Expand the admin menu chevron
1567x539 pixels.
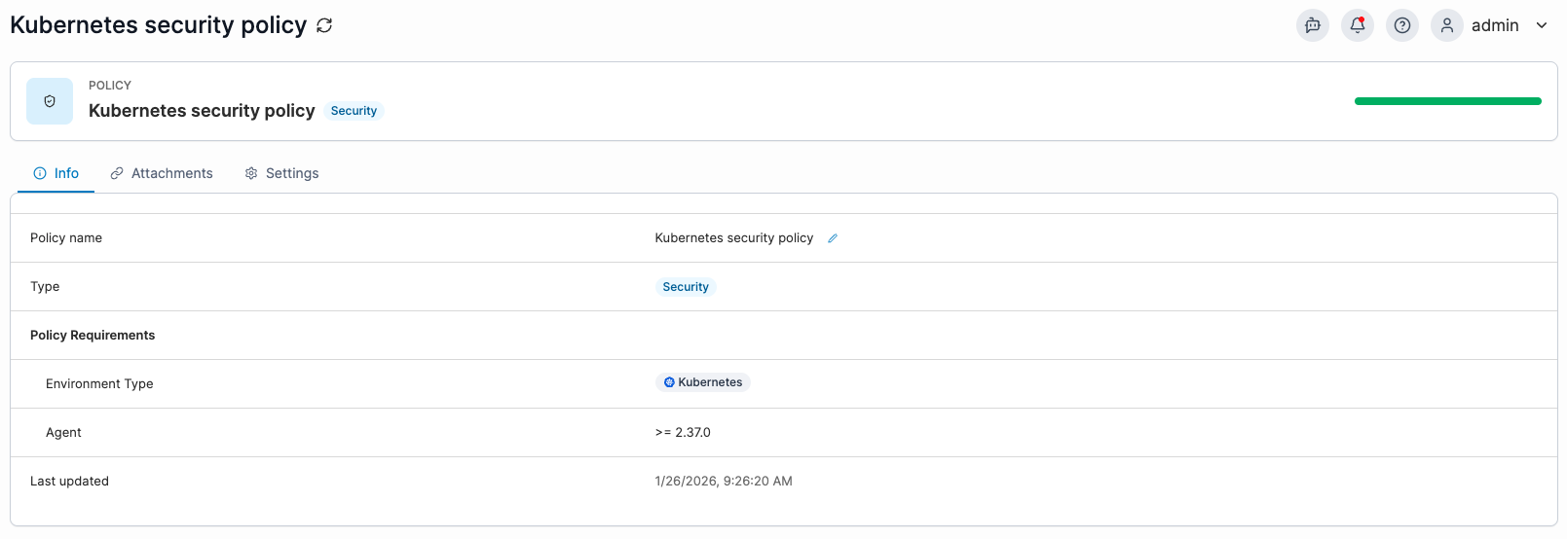(x=1542, y=25)
